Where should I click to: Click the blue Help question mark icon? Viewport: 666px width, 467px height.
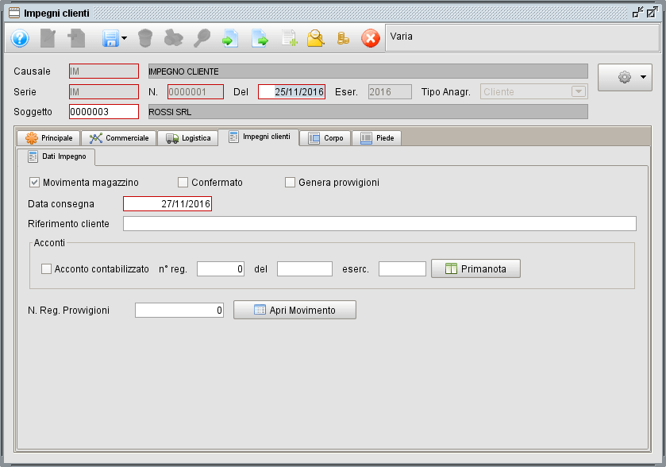click(19, 38)
